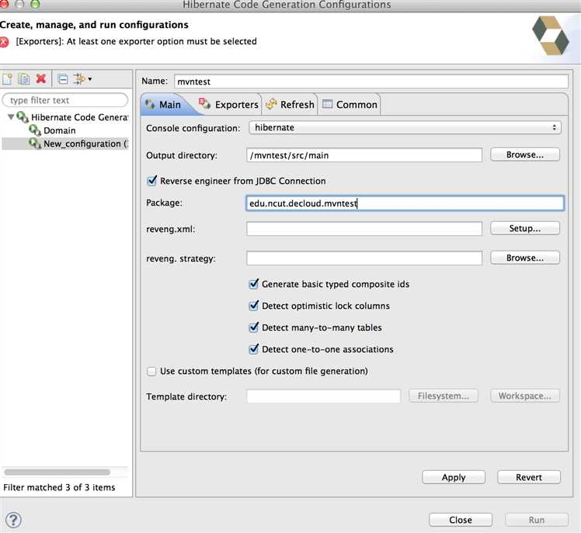Delete selected configuration with red X
Screen dimensions: 581x533
tap(41, 79)
